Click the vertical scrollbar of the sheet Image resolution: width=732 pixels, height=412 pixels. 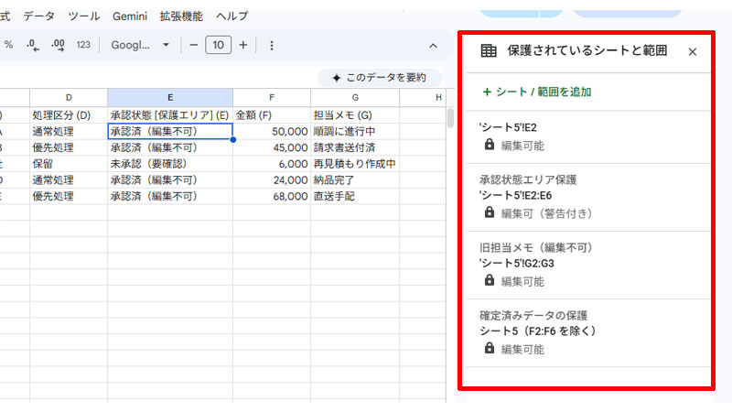450,118
